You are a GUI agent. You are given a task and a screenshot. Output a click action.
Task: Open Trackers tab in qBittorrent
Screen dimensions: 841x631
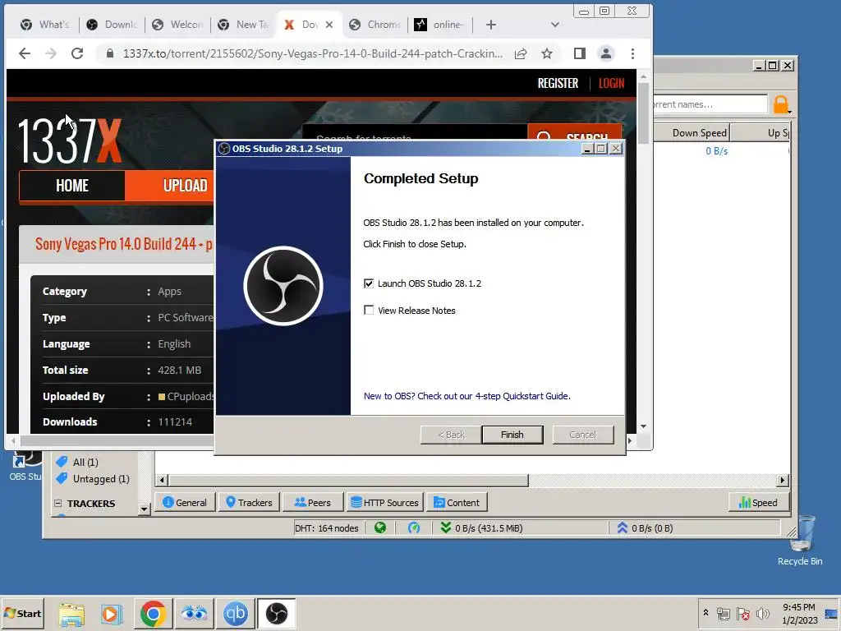(x=249, y=503)
